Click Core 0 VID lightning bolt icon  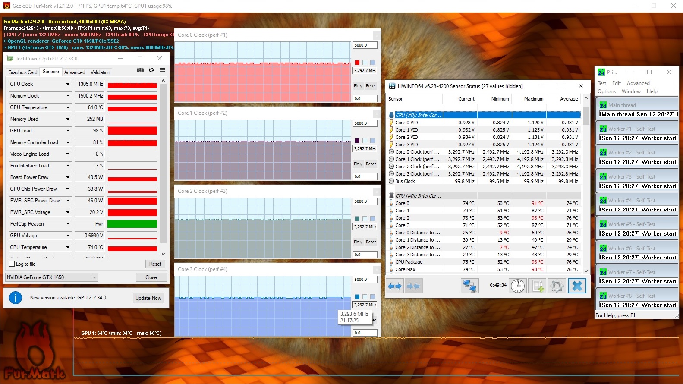point(391,123)
